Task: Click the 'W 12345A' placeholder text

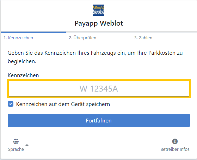Action: 99,89
